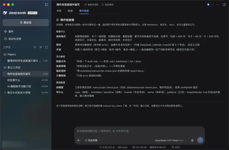Collapse the Papers workspace folder

point(10,54)
